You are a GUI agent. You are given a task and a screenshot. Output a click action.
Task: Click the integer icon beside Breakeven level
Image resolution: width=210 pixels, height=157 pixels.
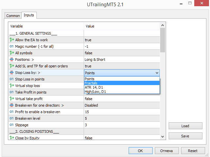tap(12, 118)
